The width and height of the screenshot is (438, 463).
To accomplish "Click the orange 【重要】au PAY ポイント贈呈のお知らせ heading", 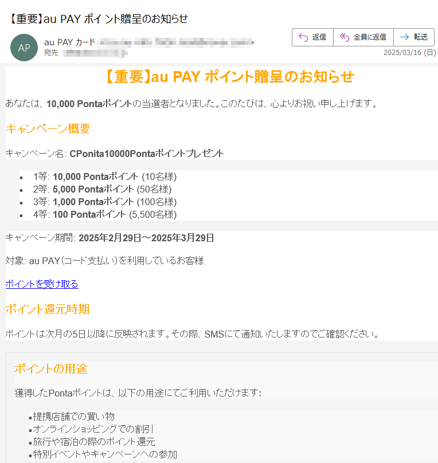I will (229, 76).
